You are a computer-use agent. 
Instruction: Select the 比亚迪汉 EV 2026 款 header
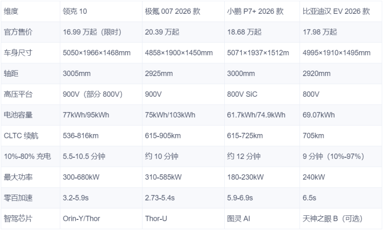341,11
